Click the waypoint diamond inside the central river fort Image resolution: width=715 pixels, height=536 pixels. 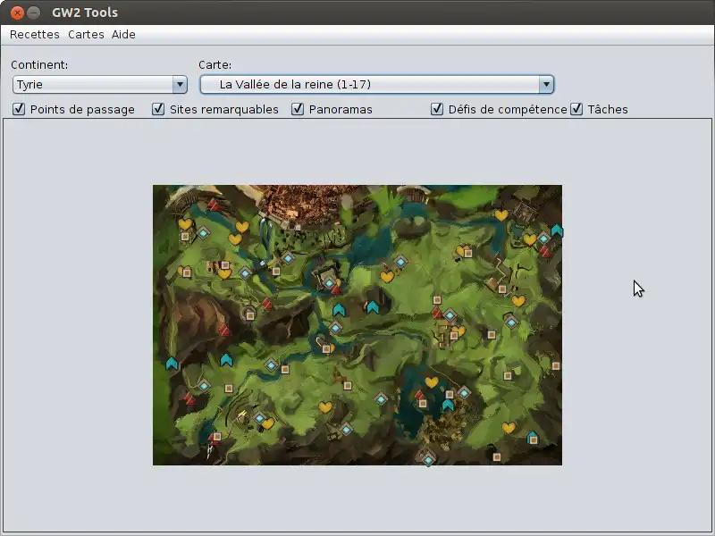tap(329, 283)
